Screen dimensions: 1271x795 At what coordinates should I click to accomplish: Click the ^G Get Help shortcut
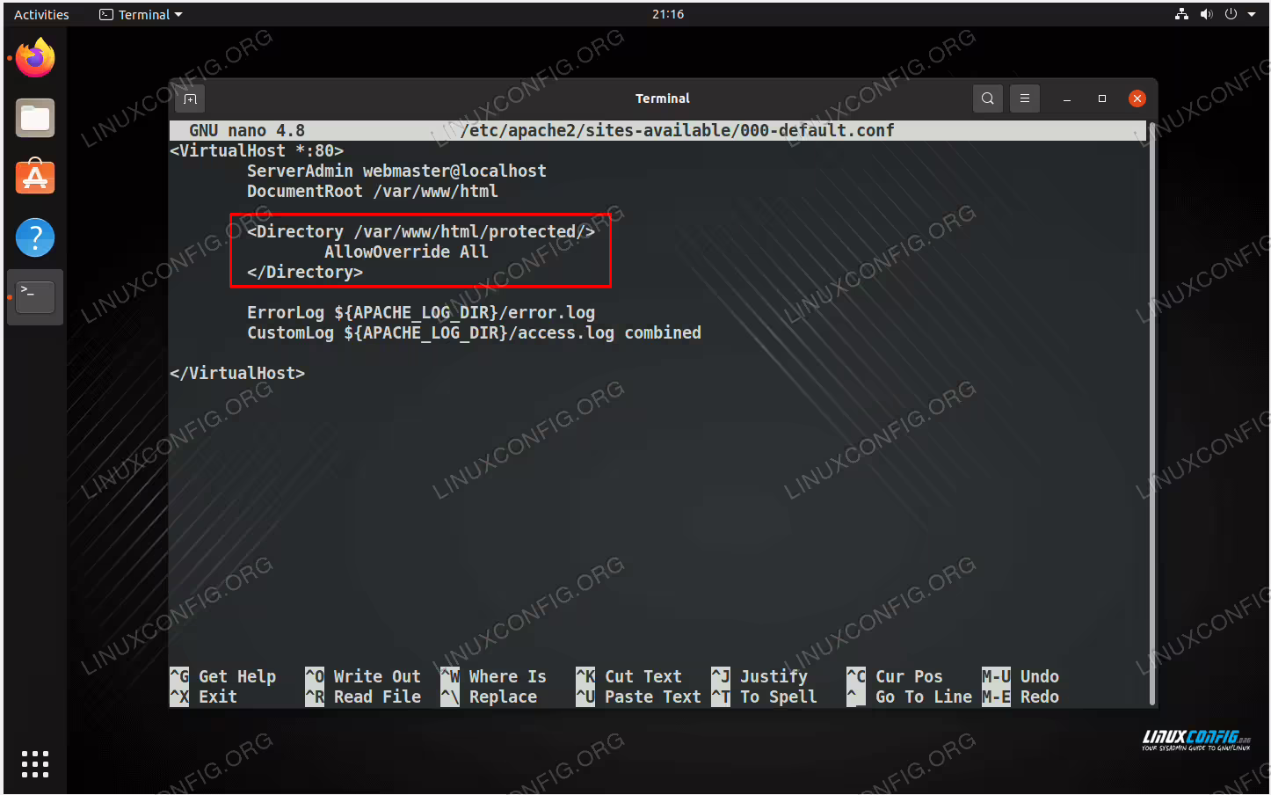223,676
